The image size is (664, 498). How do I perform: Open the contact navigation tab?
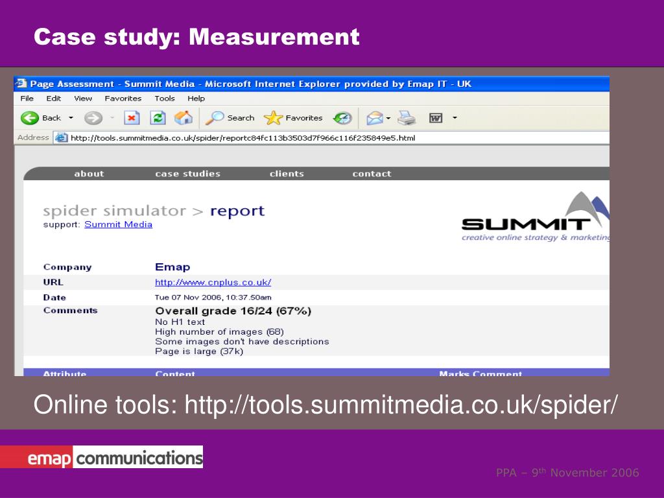point(372,174)
